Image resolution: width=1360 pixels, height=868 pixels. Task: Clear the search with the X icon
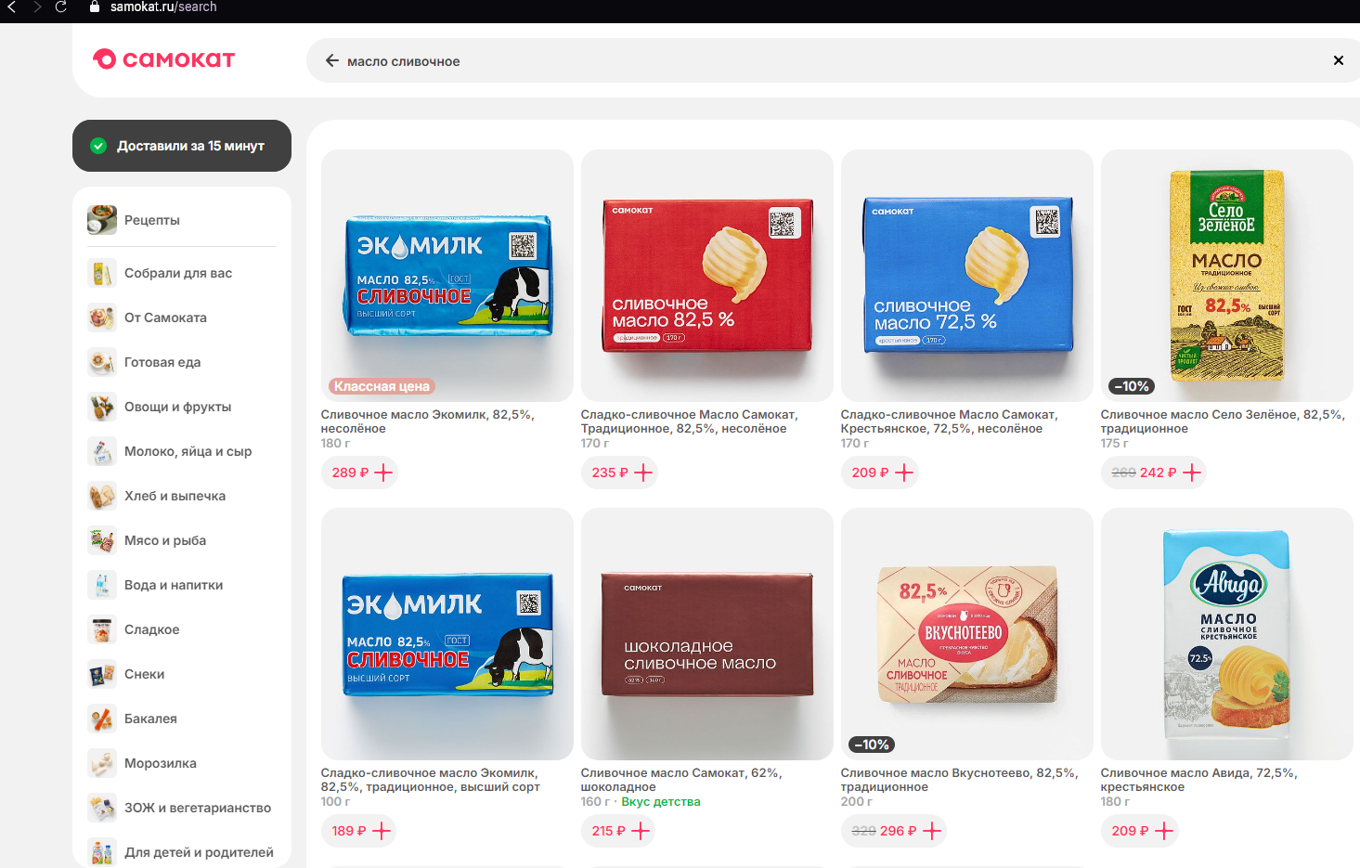1338,60
